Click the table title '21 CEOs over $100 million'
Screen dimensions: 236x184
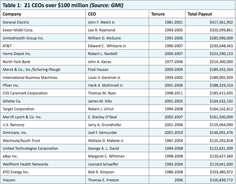tap(56, 5)
